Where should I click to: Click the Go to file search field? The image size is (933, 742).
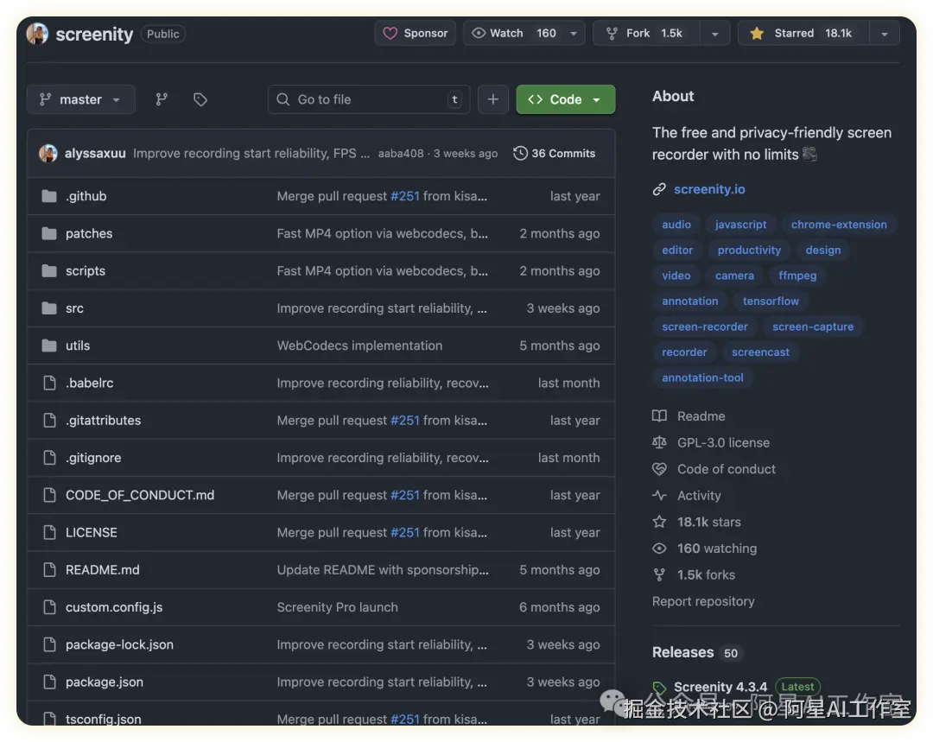[369, 99]
